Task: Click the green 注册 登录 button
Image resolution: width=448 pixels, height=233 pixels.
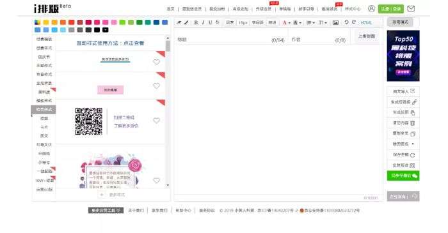Action: tap(391, 9)
